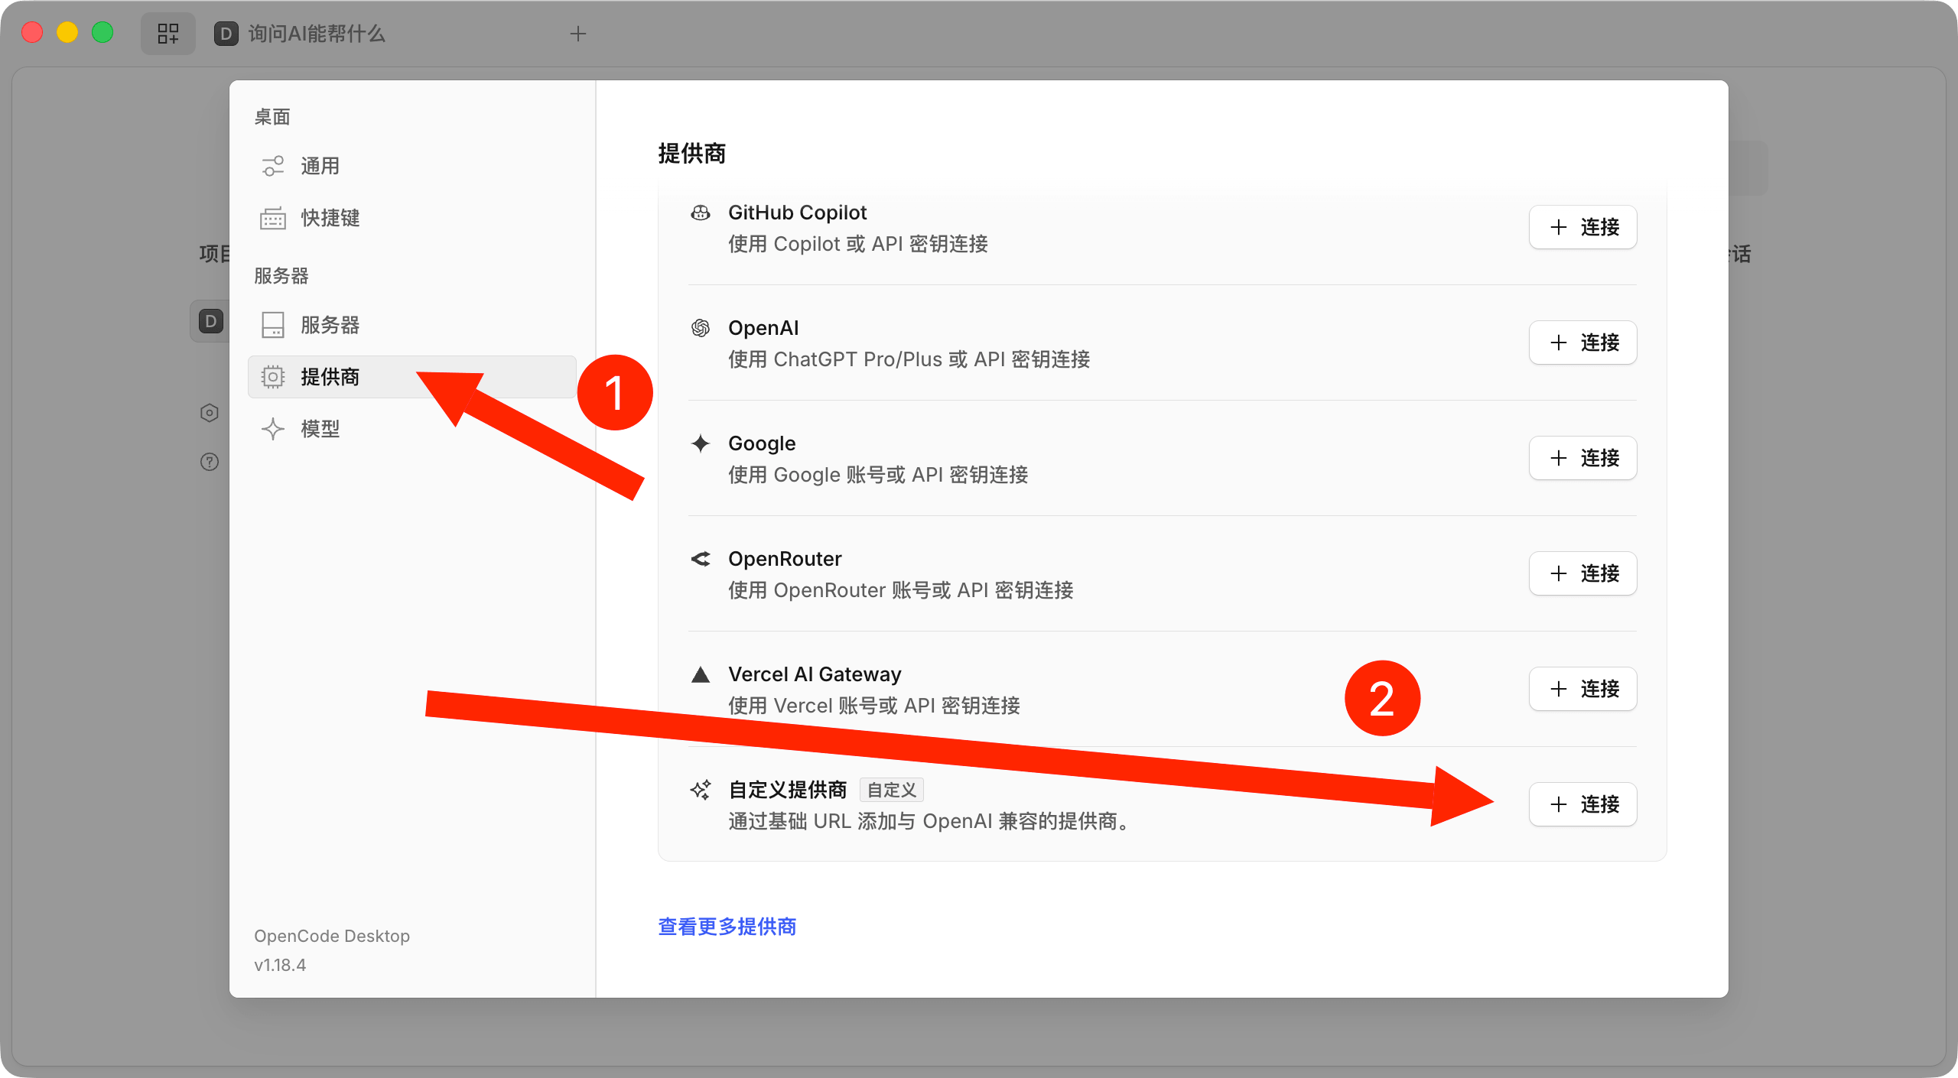
Task: Click the 提供商 page heading
Action: [692, 154]
